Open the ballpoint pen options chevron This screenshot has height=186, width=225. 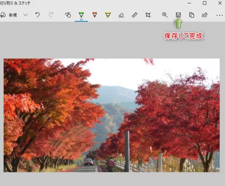(81, 19)
